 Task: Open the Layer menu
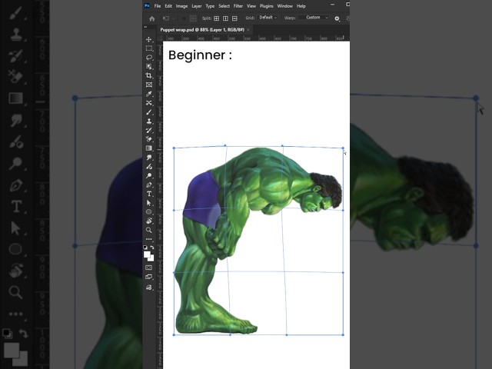pyautogui.click(x=197, y=6)
